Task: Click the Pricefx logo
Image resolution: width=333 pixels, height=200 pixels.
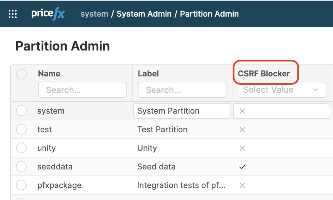Action: (48, 14)
